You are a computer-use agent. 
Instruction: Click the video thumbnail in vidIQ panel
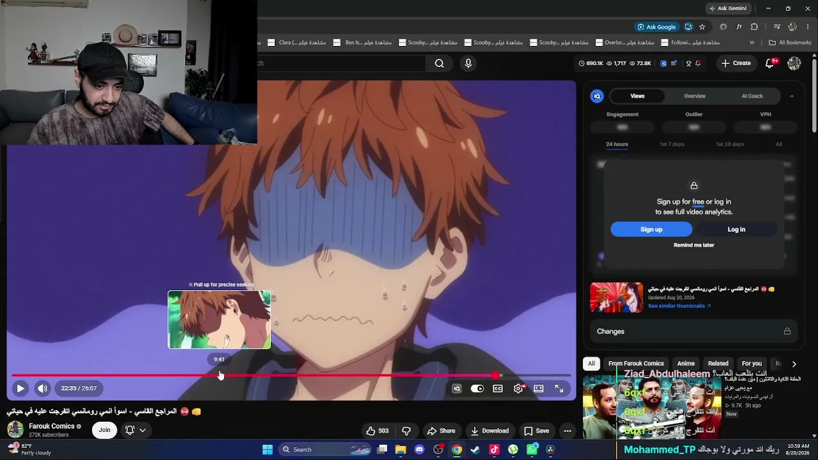tap(617, 298)
